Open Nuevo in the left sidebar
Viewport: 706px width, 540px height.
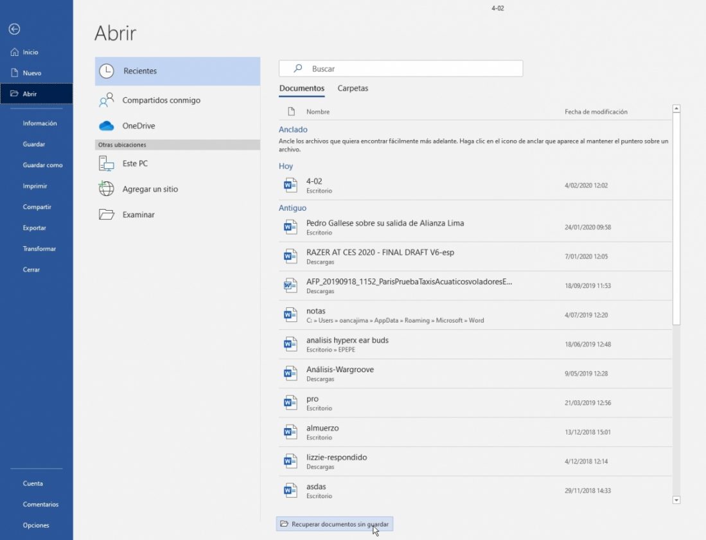pos(32,73)
